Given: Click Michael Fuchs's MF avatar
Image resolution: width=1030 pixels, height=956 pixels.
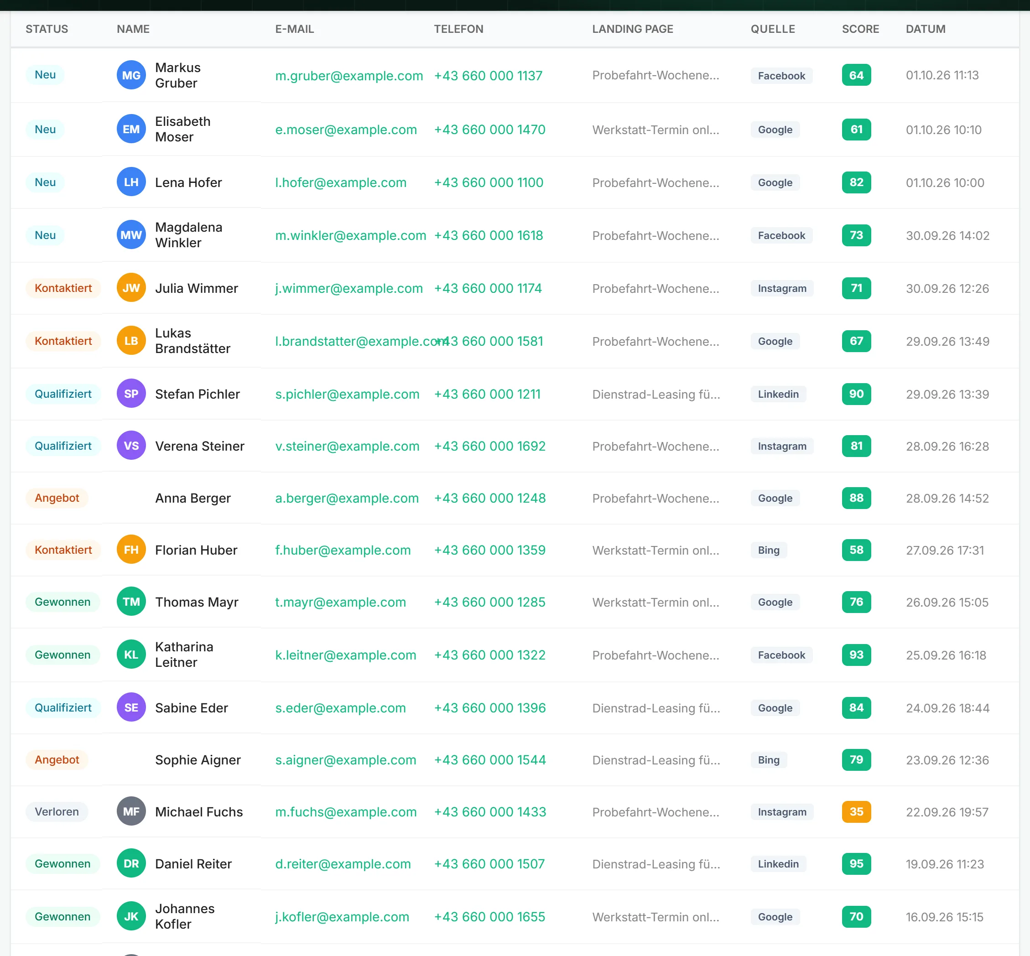Looking at the screenshot, I should point(131,811).
